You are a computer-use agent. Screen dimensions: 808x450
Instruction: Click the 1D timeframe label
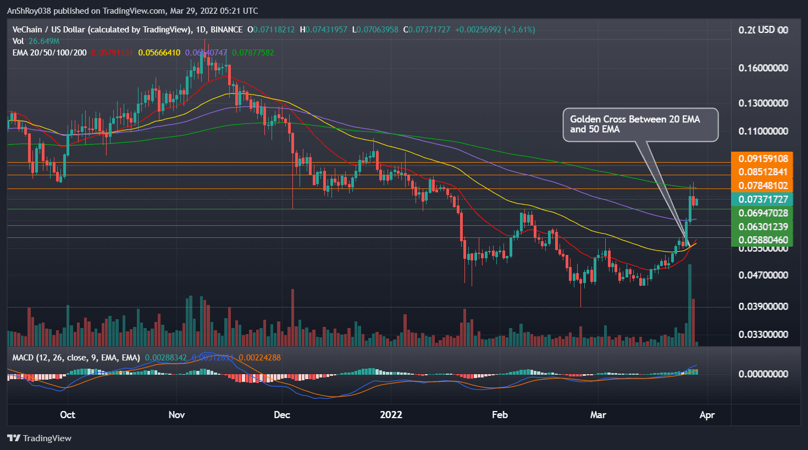(200, 30)
